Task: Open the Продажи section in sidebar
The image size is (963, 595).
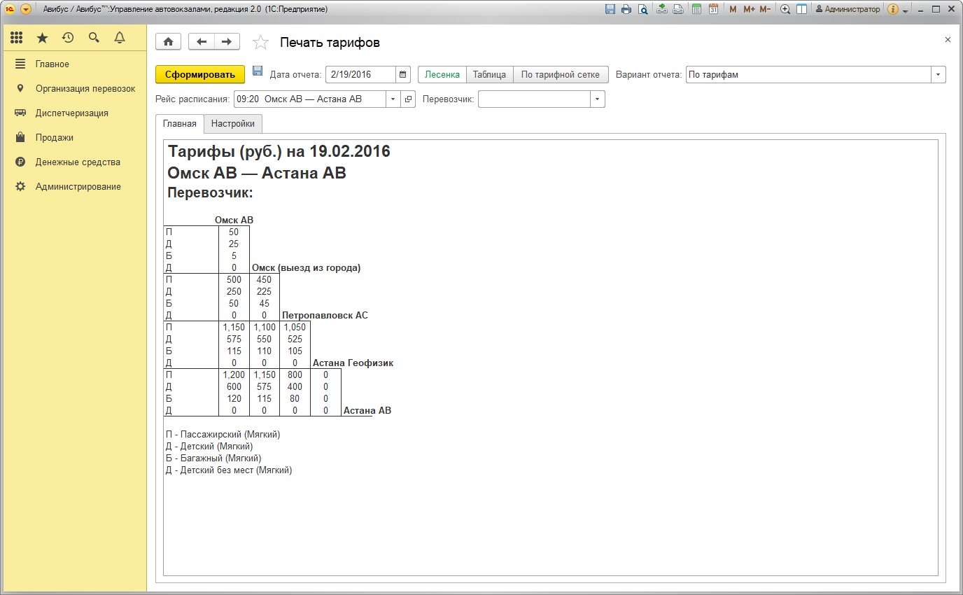Action: point(55,137)
